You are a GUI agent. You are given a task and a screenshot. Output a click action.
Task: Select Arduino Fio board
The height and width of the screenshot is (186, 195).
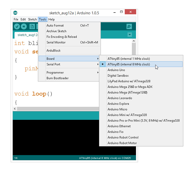(x=141, y=132)
